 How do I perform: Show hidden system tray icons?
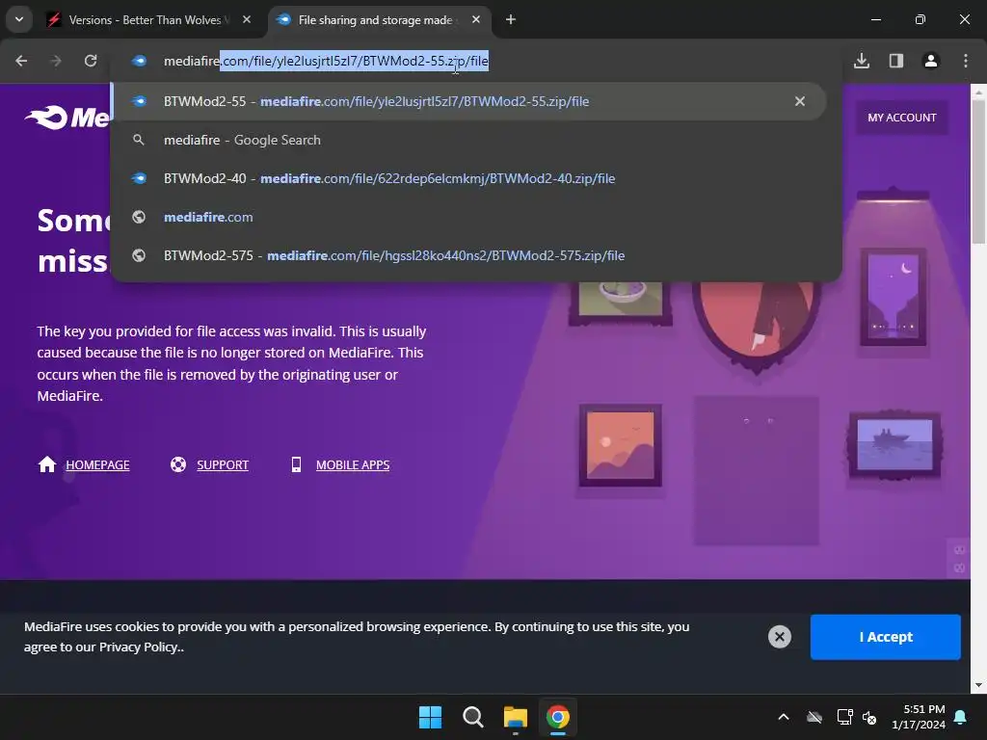pos(784,717)
